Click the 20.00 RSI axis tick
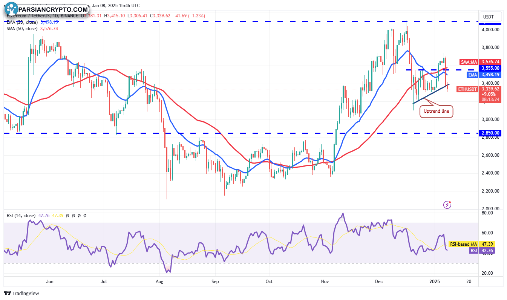Viewport: 507px width, 300px height. (487, 273)
